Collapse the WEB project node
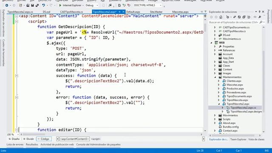This screenshot has height=153, width=272. tap(211, 42)
